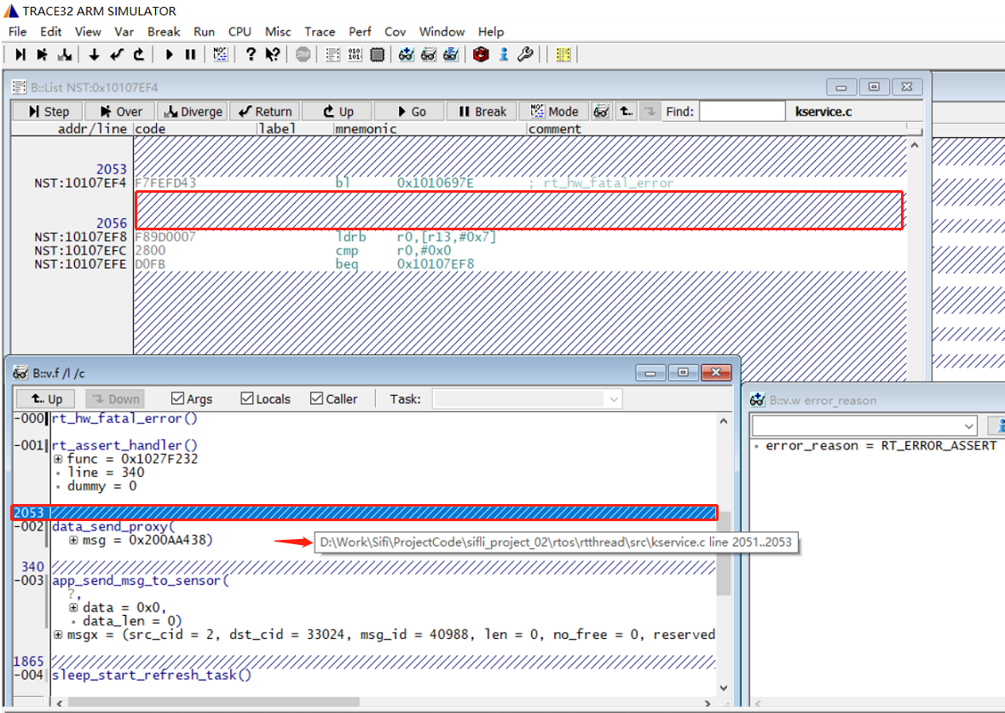Viewport: 1005px width, 713px height.
Task: Click the Up button in List window
Action: pos(338,112)
